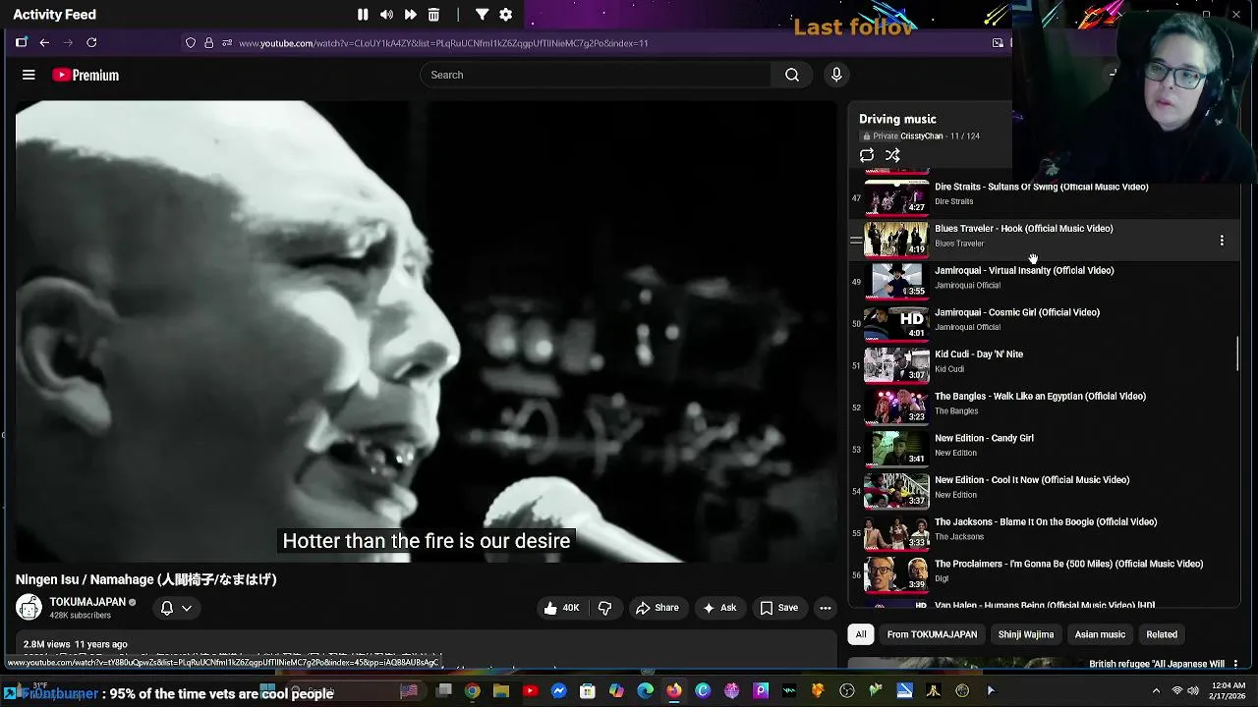1258x707 pixels.
Task: Search with your voice microphone
Action: point(836,75)
